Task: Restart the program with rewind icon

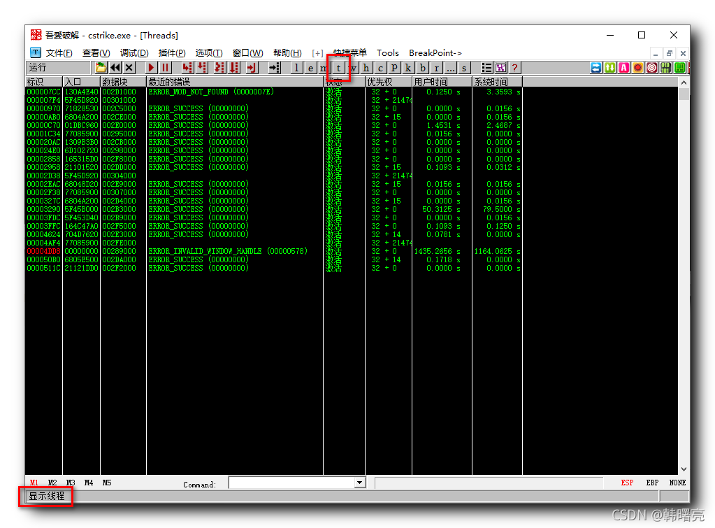Action: 115,68
